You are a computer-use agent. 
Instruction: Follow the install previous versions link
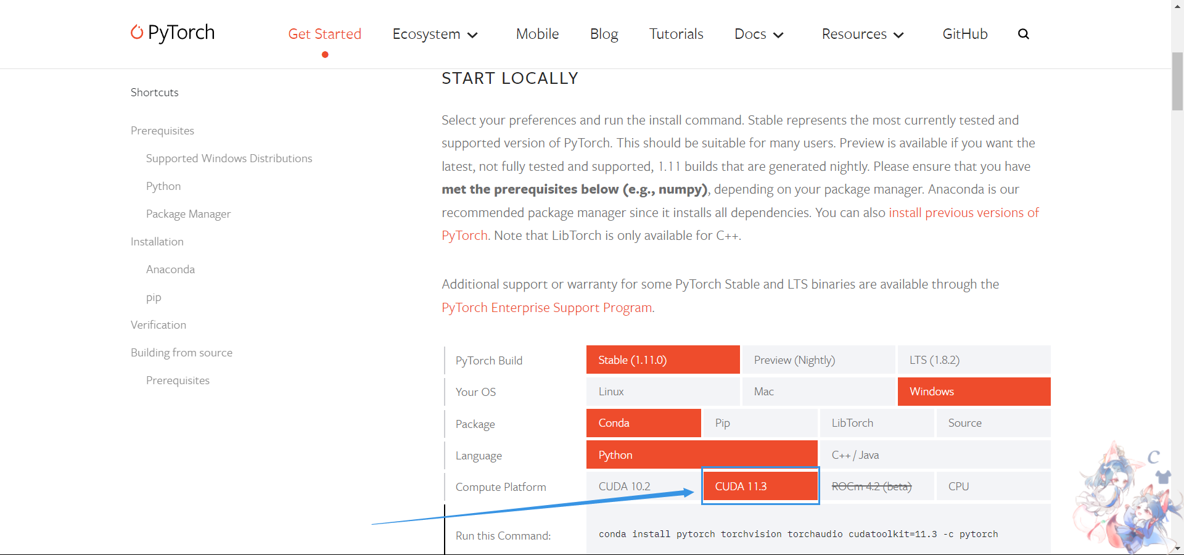[963, 213]
